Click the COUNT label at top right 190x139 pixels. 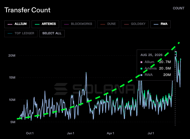pos(179,8)
